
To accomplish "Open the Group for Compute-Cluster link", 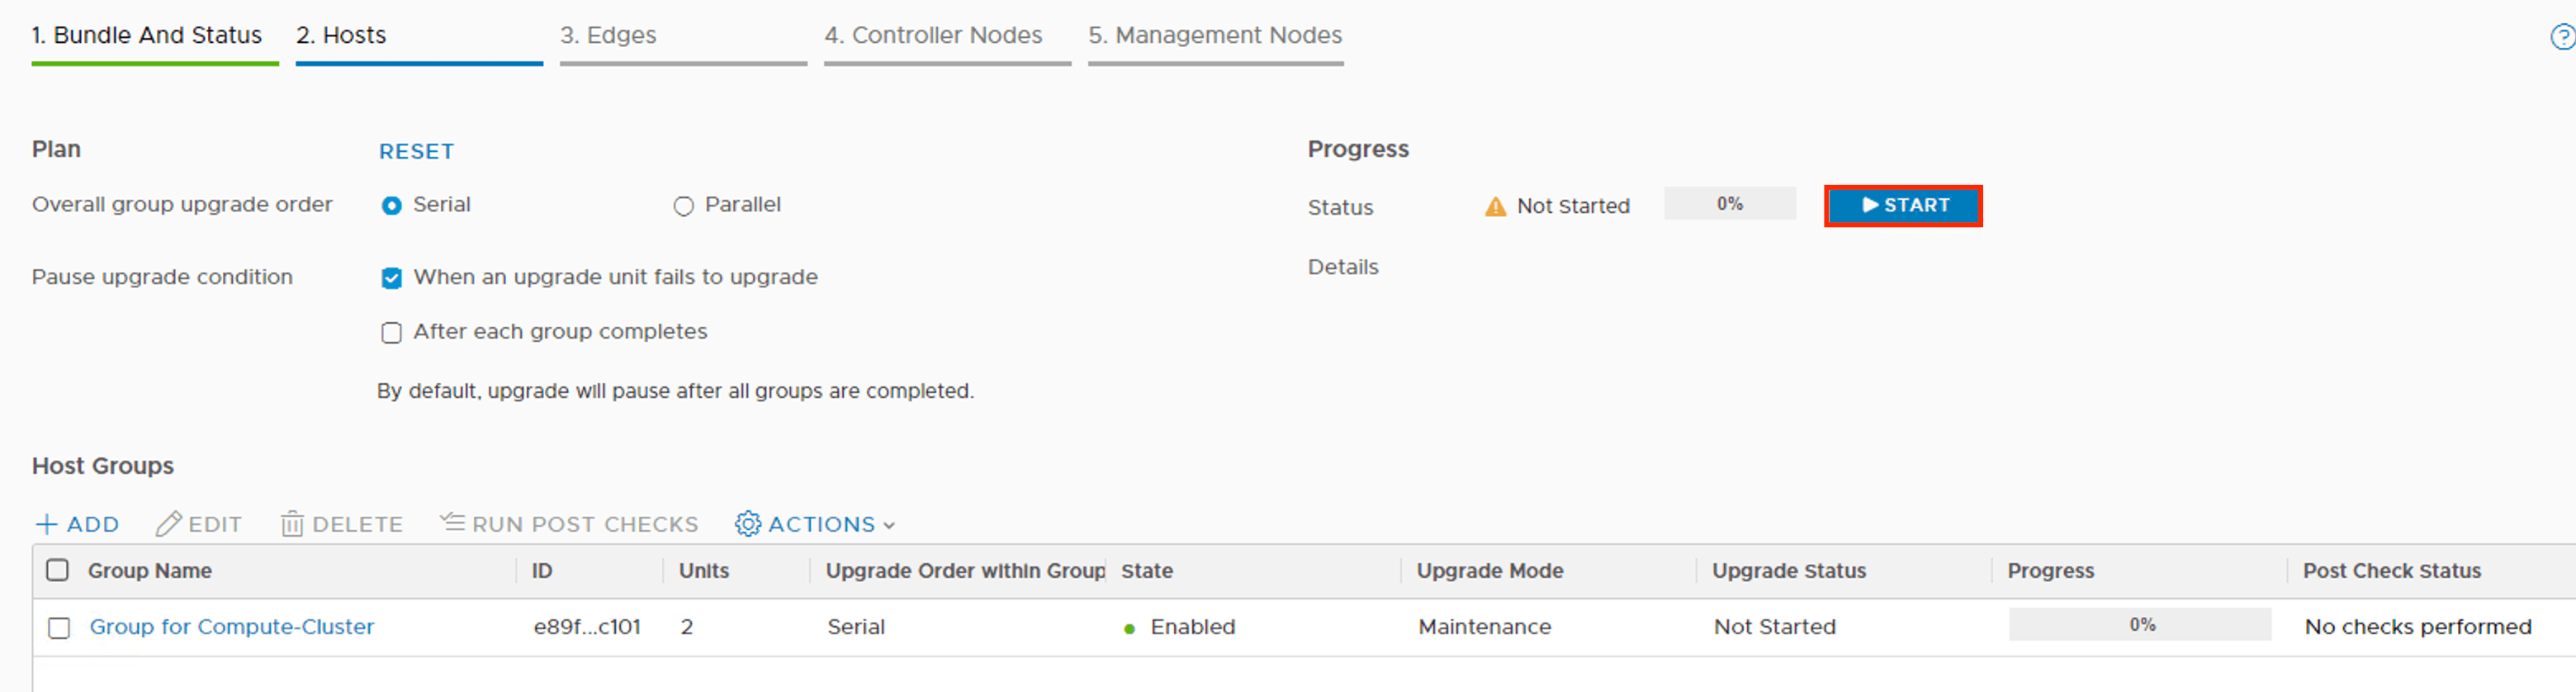I will pyautogui.click(x=232, y=627).
